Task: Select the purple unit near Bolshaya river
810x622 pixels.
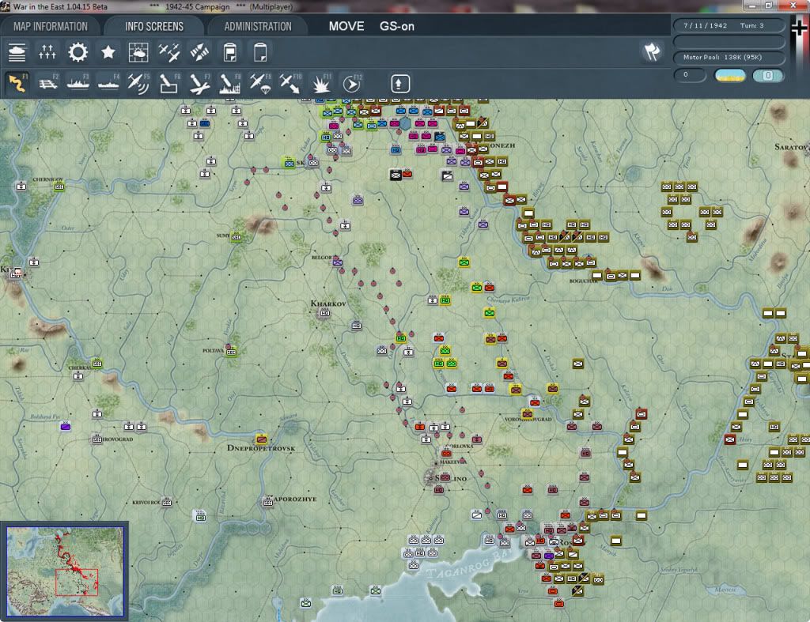Action: 66,427
